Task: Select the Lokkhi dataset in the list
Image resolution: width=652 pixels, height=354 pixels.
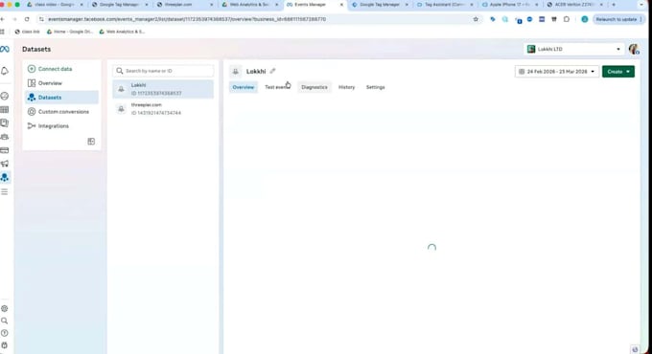Action: (x=163, y=89)
